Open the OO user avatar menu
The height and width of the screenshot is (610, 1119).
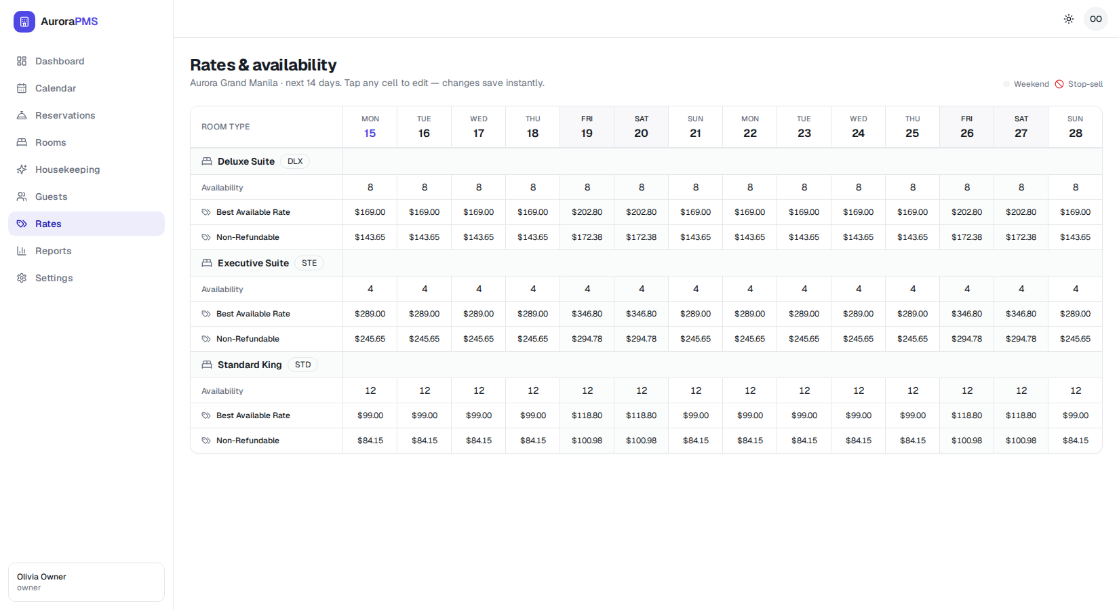click(1096, 19)
